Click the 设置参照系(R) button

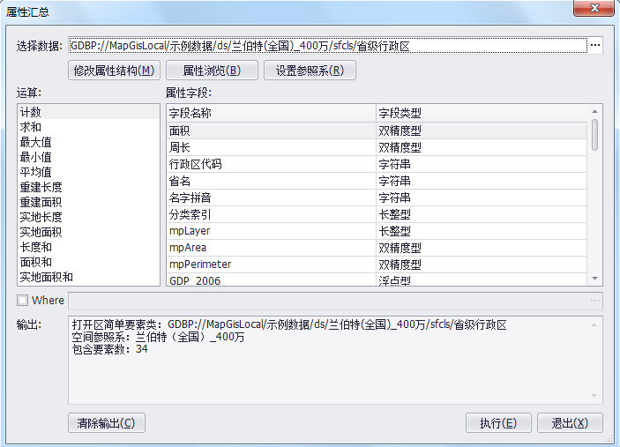(x=309, y=71)
